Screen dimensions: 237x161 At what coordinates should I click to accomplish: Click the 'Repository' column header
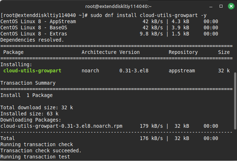click(183, 52)
